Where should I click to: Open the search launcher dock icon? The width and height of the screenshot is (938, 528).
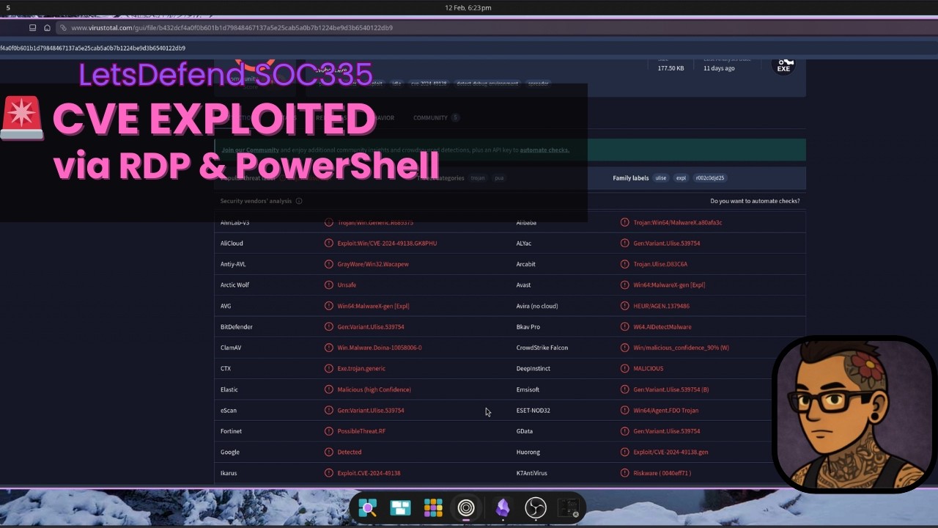pos(367,507)
